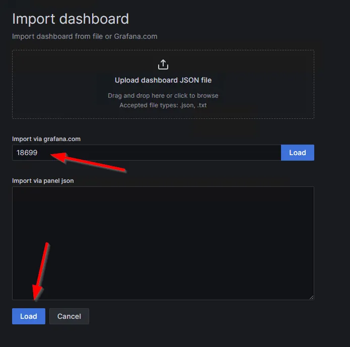350x347 pixels.
Task: Click the "Accepted file types" line
Action: pos(163,105)
